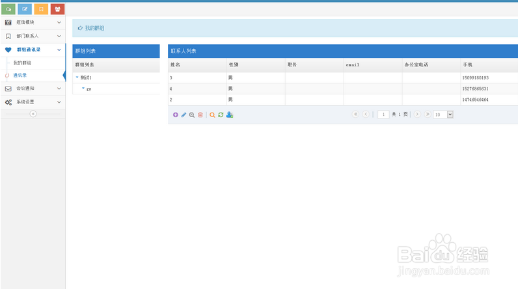Expand 系统设置 with its chevron arrow
518x289 pixels.
59,102
